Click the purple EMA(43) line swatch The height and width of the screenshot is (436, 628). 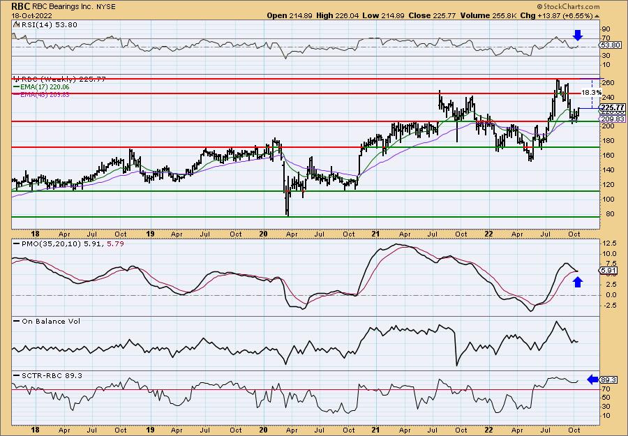16,94
